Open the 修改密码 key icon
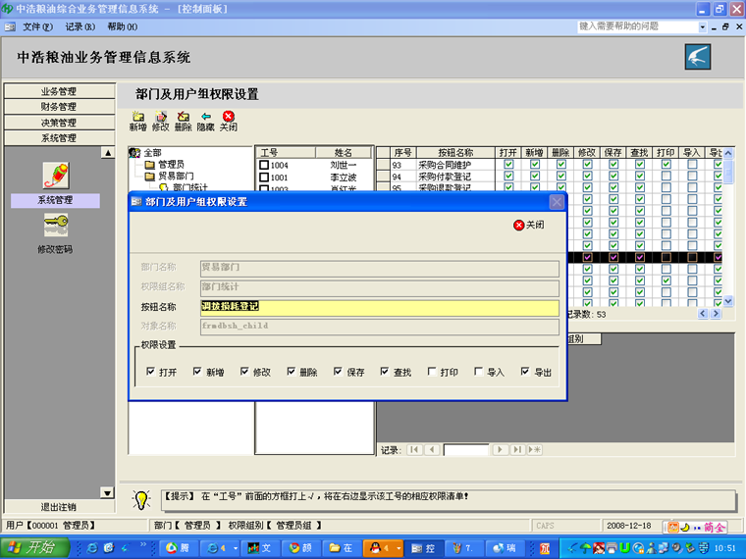The width and height of the screenshot is (746, 559). (56, 225)
